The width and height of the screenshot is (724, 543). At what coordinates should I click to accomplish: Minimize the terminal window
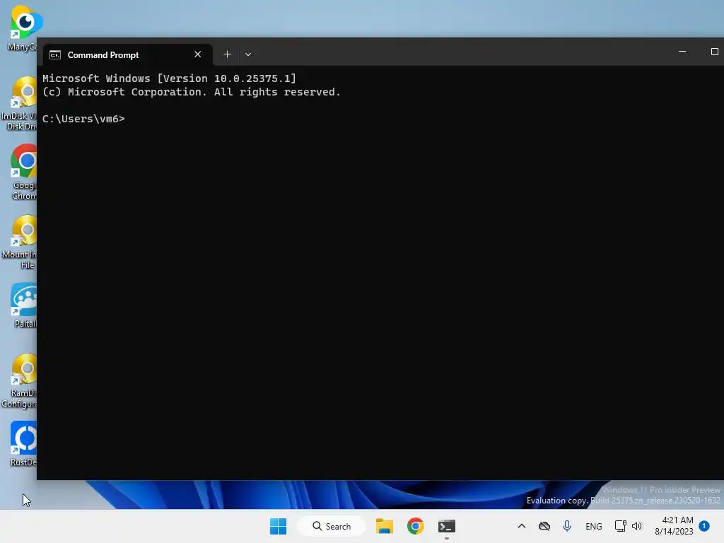tap(682, 52)
